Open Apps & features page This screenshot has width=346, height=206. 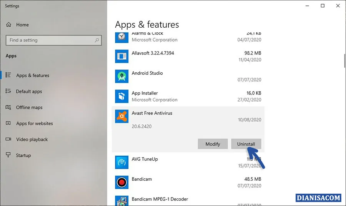[x=33, y=75]
